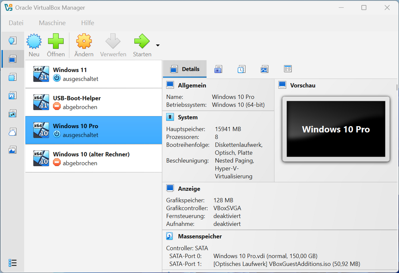
Task: Start the selected machine with Starten
Action: point(142,45)
